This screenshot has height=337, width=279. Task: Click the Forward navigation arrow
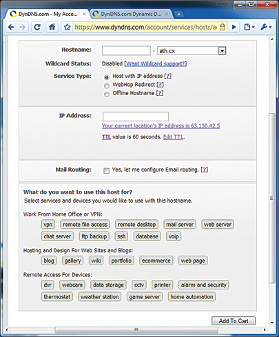click(x=23, y=28)
